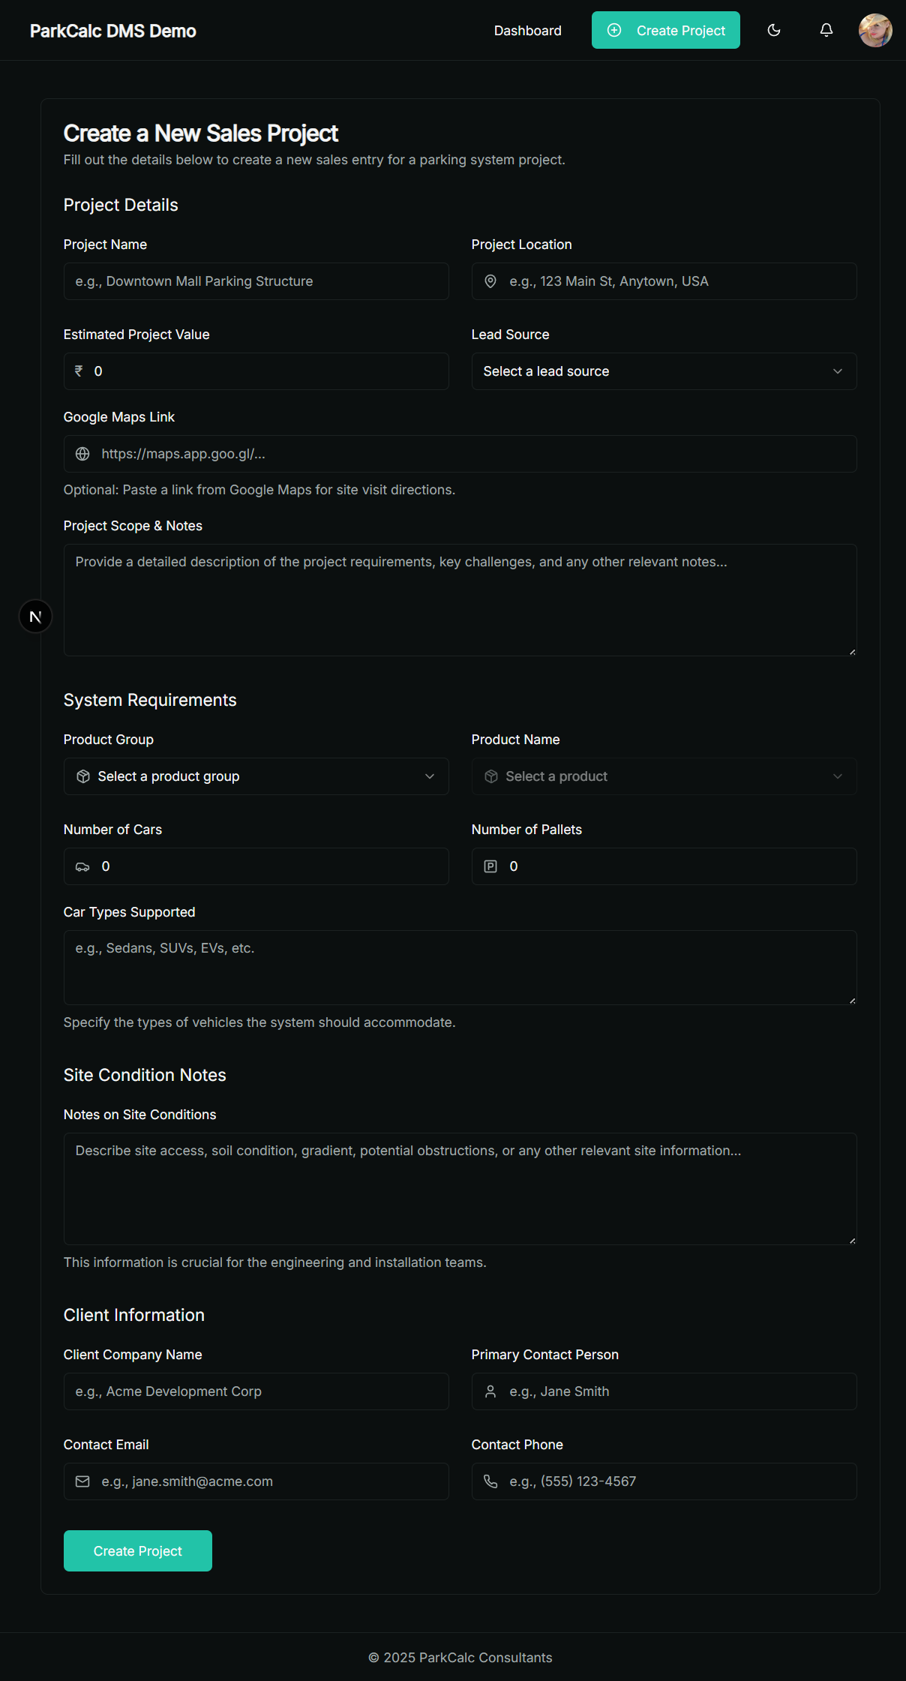Open the Product Name dropdown
The height and width of the screenshot is (1681, 906).
tap(664, 776)
